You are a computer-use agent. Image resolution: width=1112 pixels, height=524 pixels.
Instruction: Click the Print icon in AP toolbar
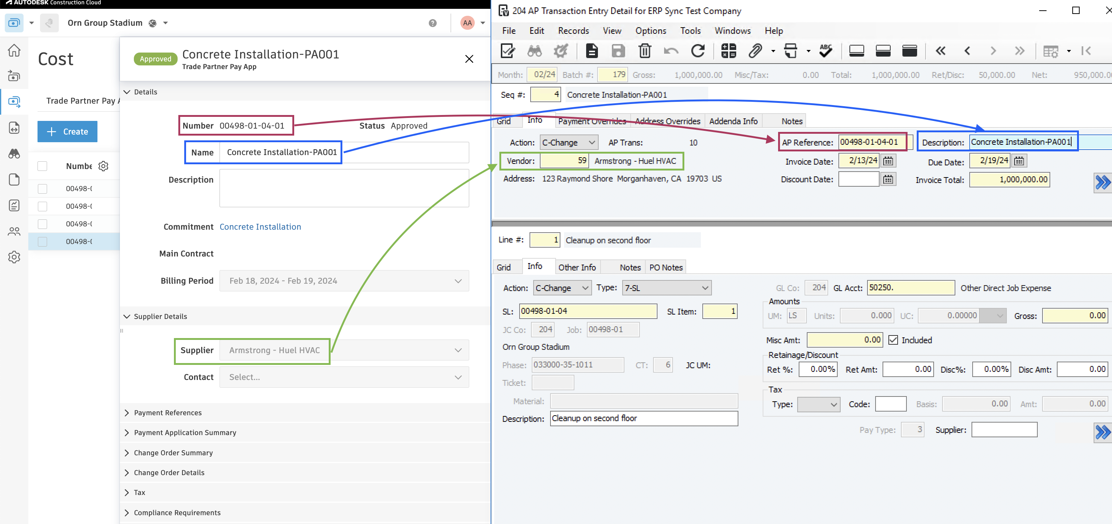pyautogui.click(x=789, y=51)
